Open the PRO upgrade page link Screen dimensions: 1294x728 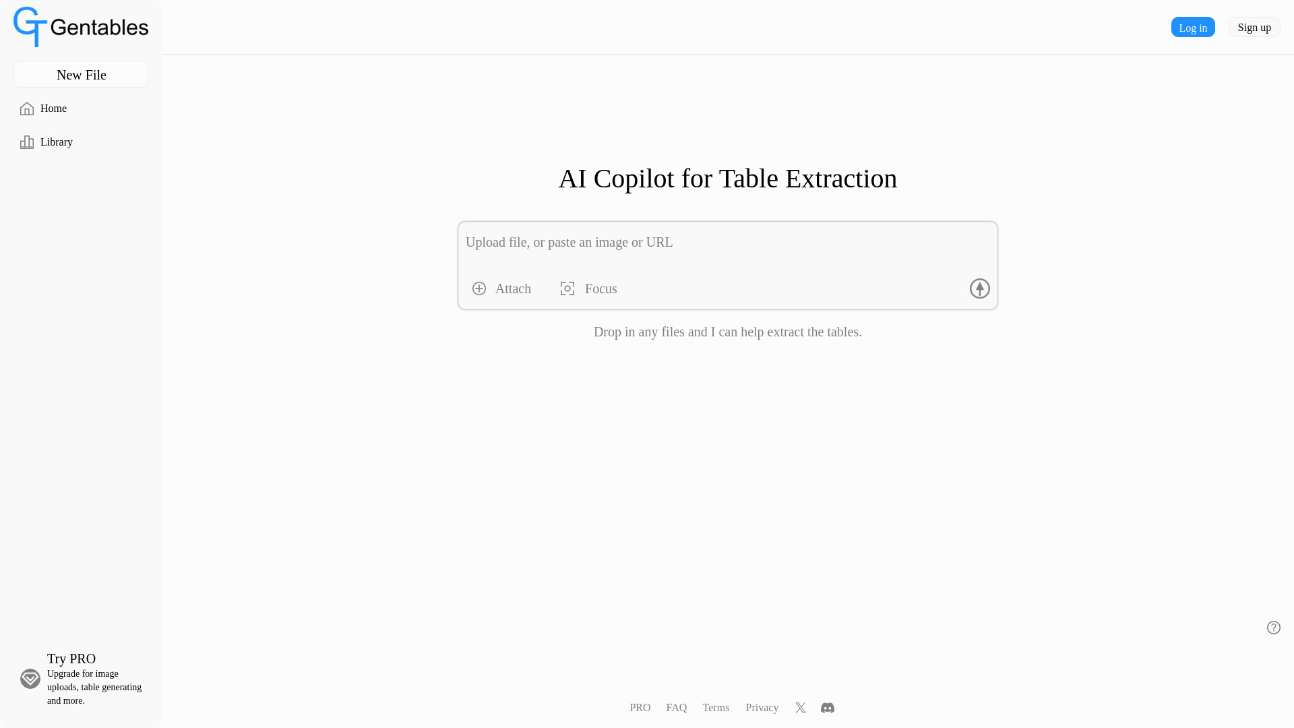pyautogui.click(x=640, y=708)
